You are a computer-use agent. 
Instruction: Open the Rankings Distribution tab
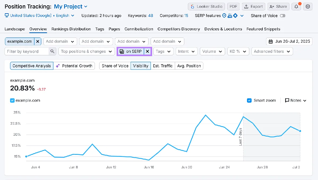(x=71, y=29)
